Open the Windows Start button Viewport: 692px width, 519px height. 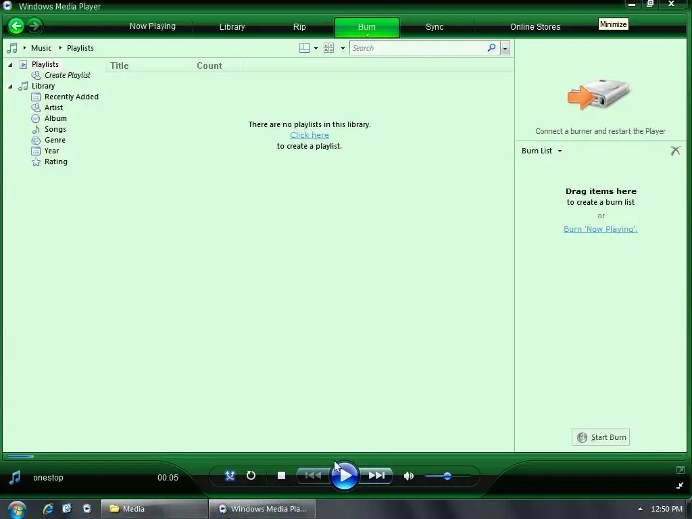16,510
